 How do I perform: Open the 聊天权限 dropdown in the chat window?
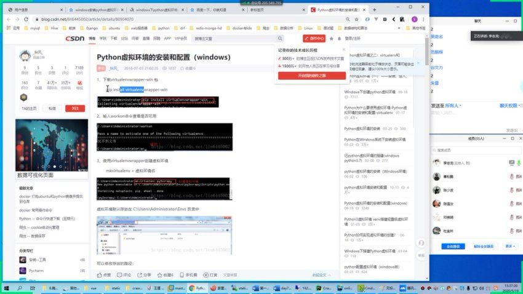(510, 106)
